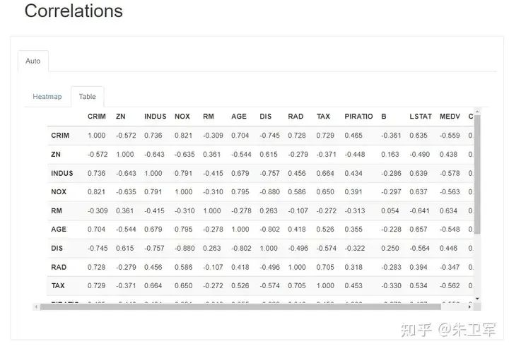Click the AGE column header

tap(239, 117)
